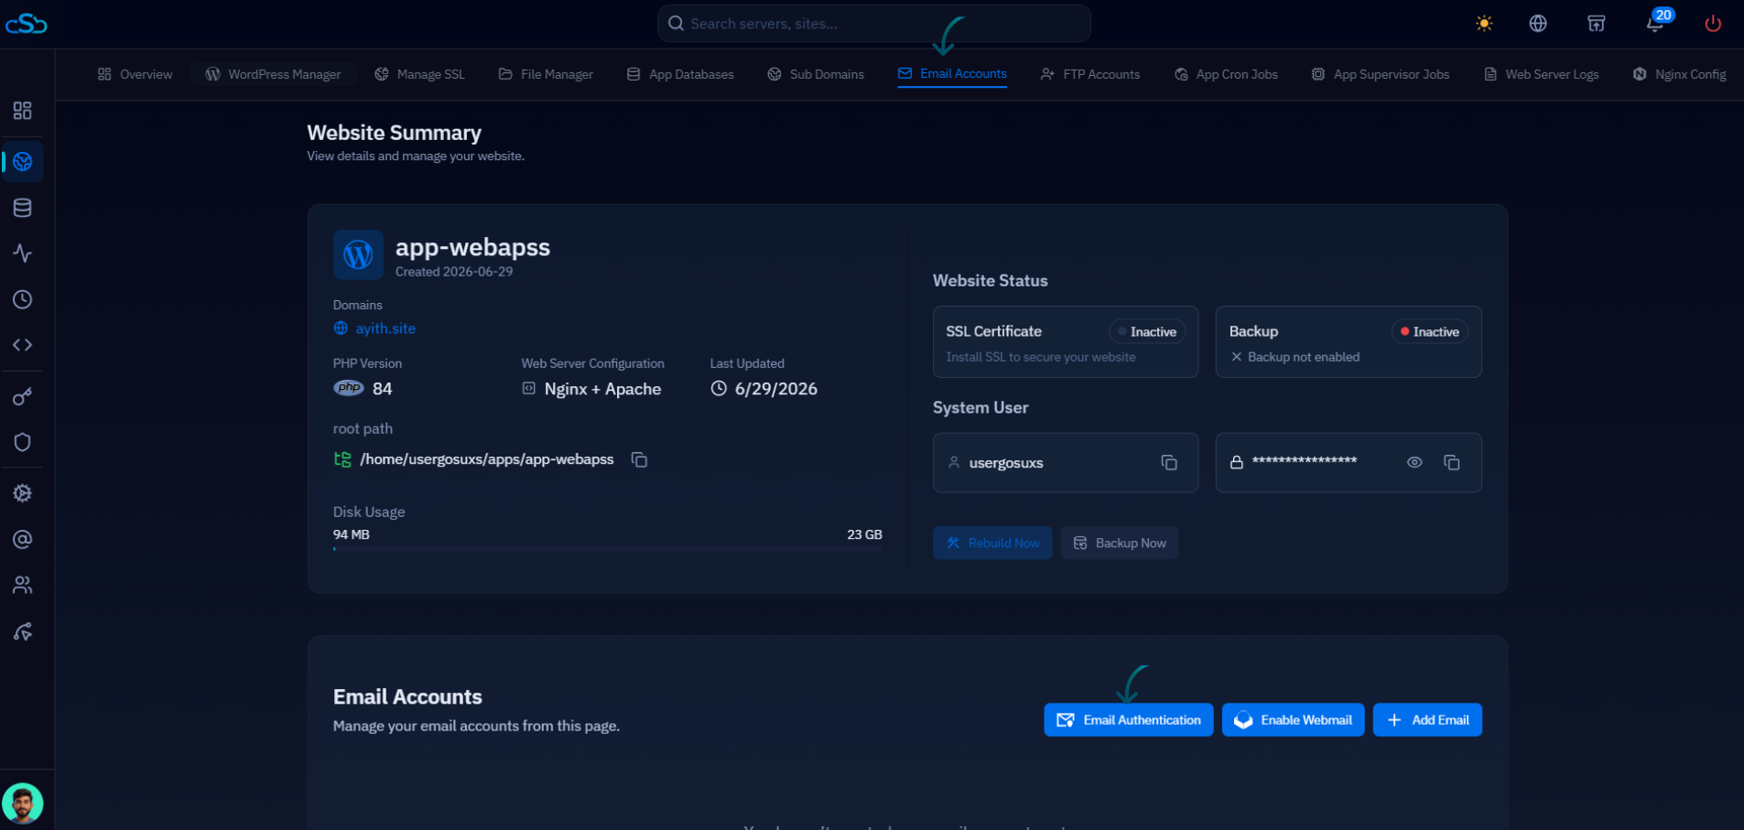Open notifications bell with 20 badge
Image resolution: width=1744 pixels, height=830 pixels.
pos(1655,22)
